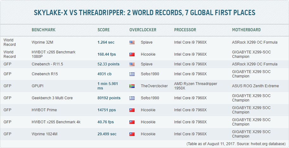Select the Wprime 1024M benchmark name
Screen dimensions: 289x148
coord(45,134)
